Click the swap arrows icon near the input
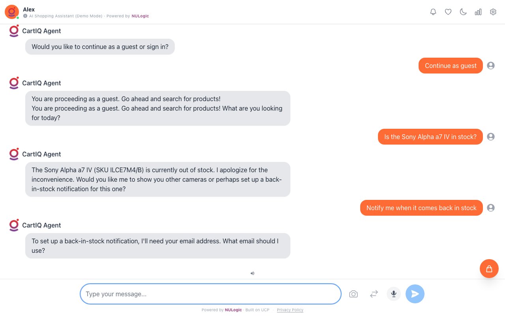505x316 pixels. tap(374, 294)
